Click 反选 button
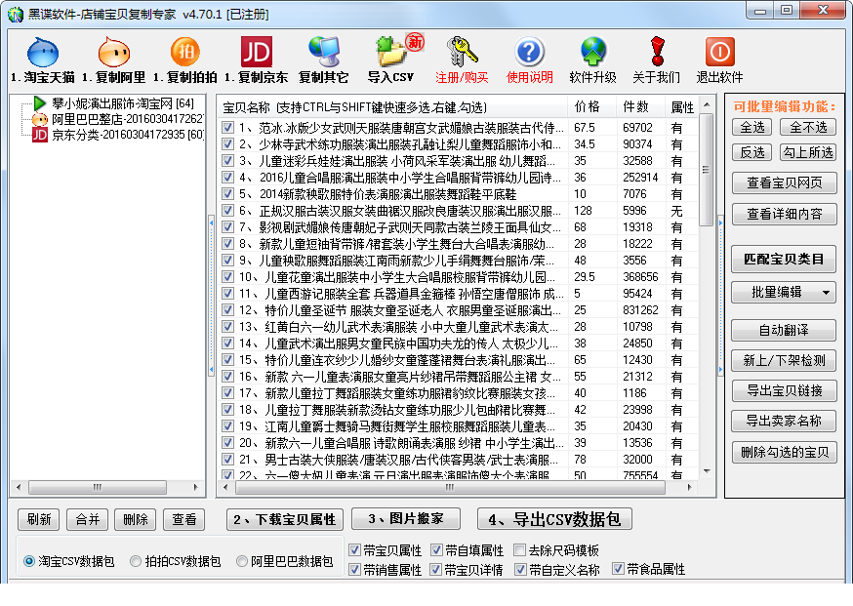 [752, 152]
